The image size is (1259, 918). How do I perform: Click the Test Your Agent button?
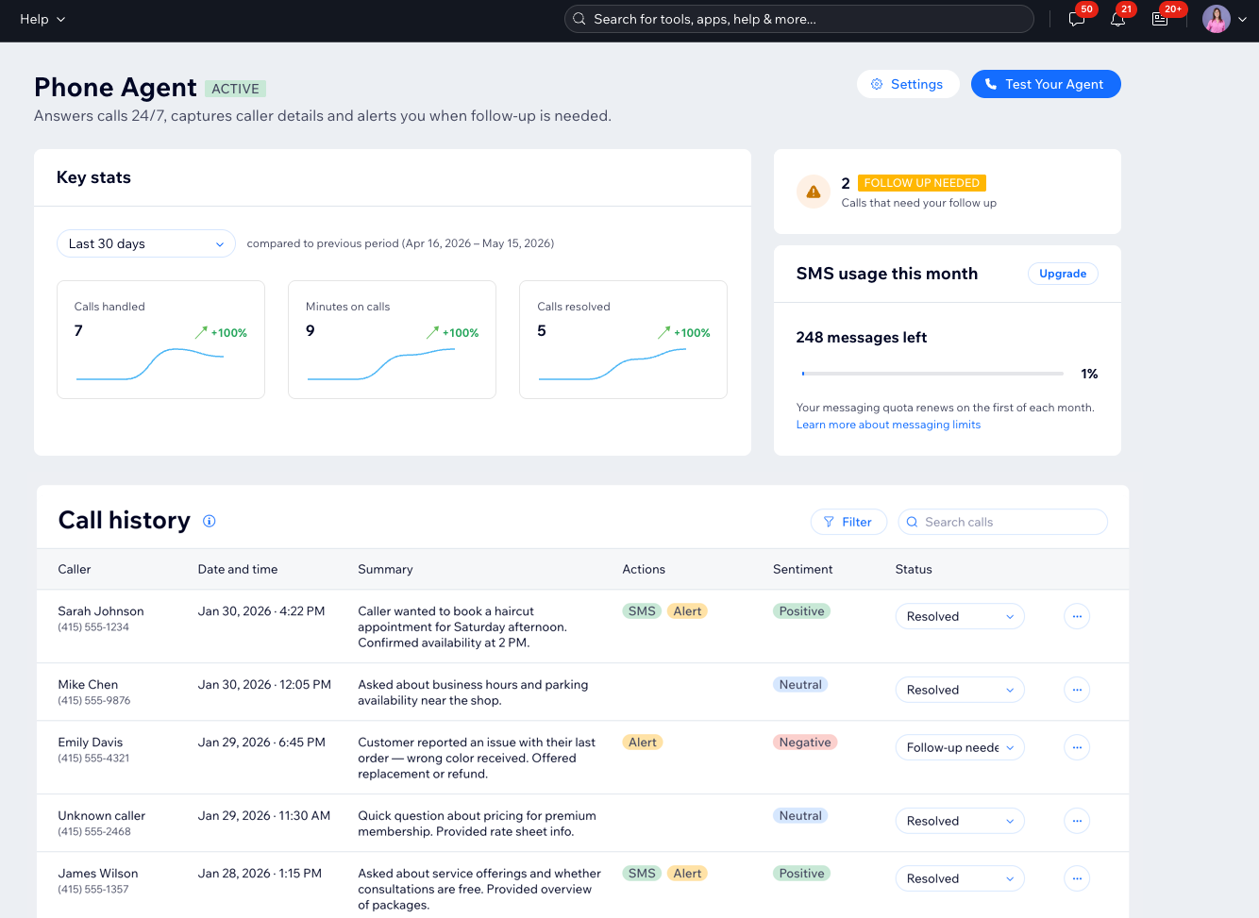pos(1046,84)
